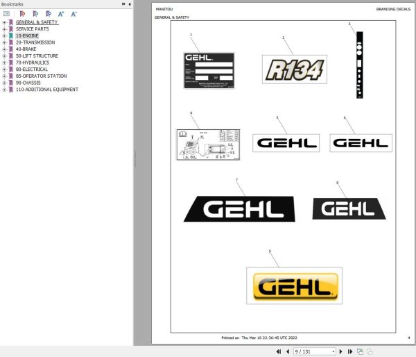Click the bookmark icon beside 70-HYDRAULICS
The width and height of the screenshot is (416, 357).
tap(11, 63)
